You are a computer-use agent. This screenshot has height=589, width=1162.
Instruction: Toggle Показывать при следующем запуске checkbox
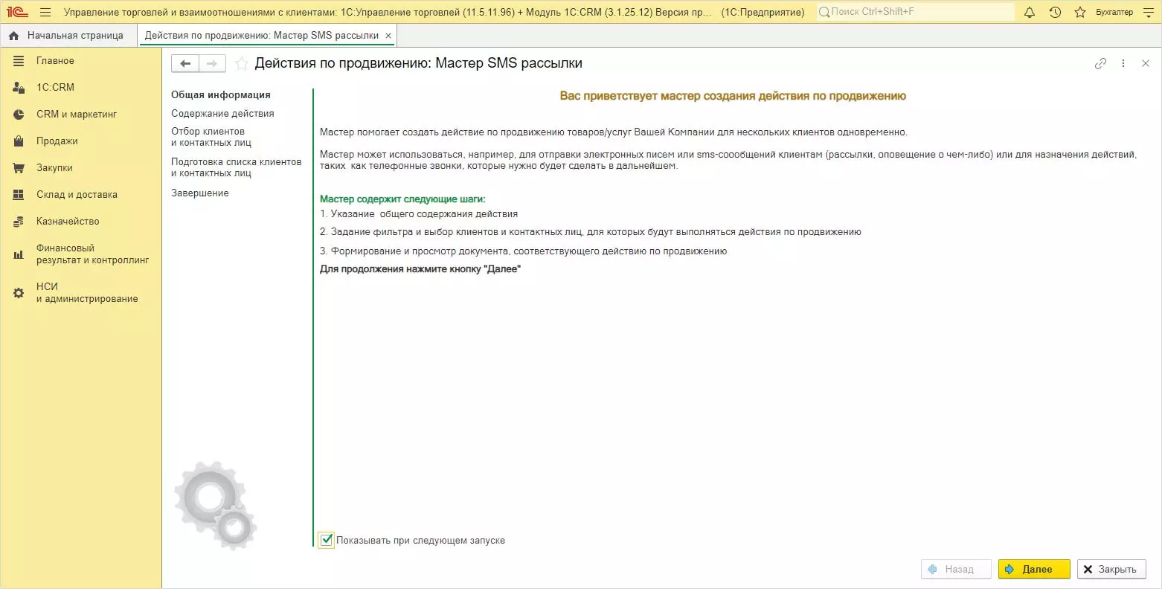click(x=326, y=540)
